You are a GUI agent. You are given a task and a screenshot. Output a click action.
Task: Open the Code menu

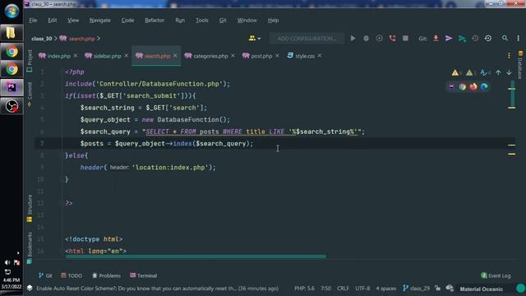tap(127, 20)
